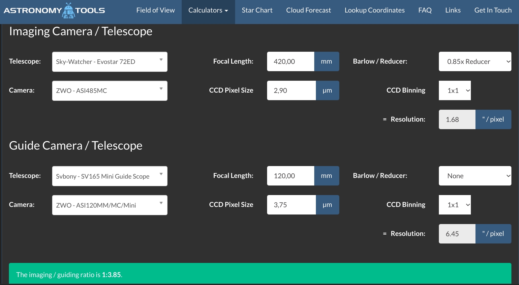Open the Field of View page
This screenshot has width=519, height=285.
point(155,11)
